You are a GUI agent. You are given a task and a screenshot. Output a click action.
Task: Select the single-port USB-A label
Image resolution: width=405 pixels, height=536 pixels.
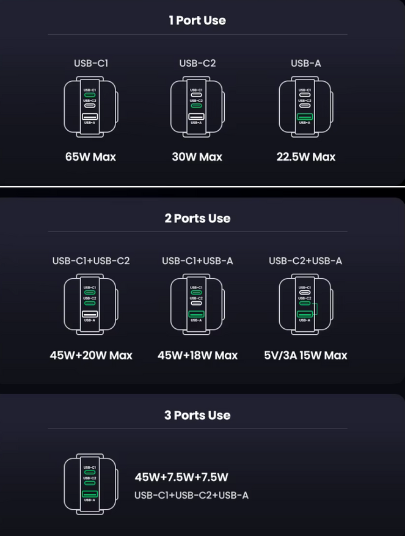305,63
